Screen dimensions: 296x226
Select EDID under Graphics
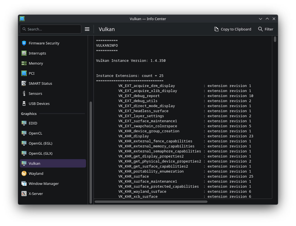[53, 123]
